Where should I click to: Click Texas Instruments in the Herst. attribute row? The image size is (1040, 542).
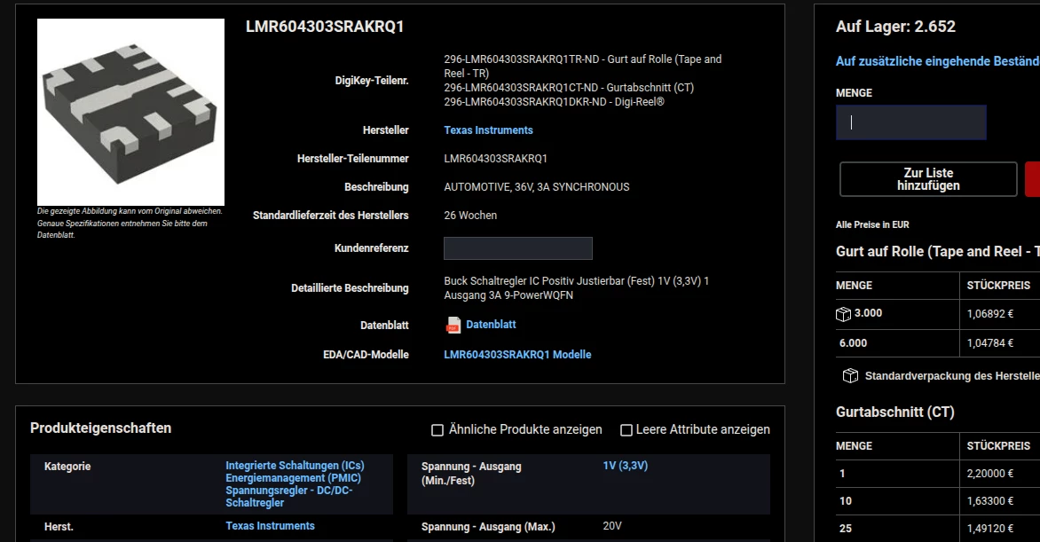[270, 525]
